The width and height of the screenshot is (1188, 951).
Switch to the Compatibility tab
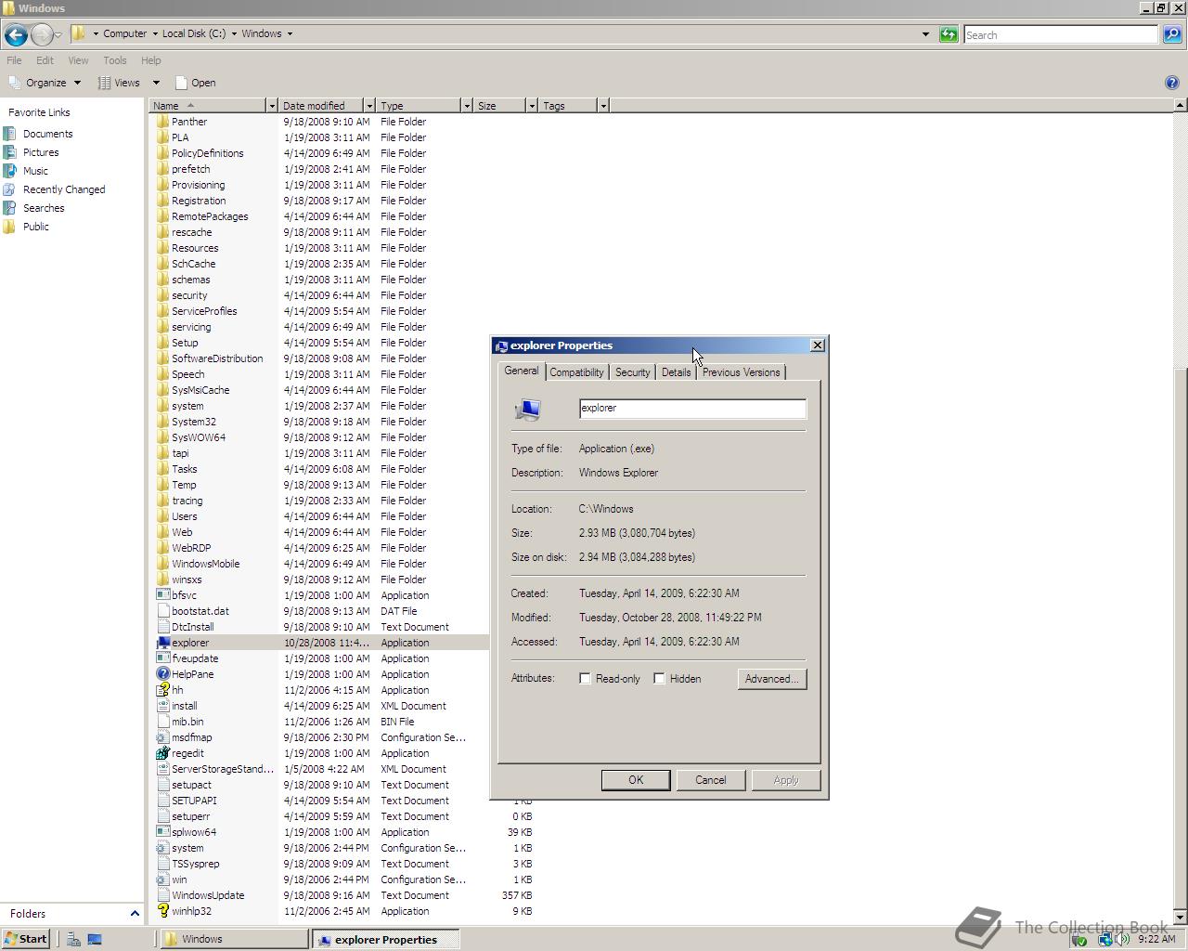576,372
